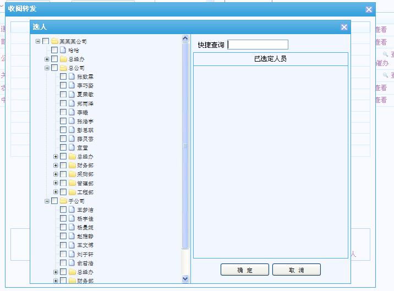
Task: Click the tree scrollbar down arrow
Action: (x=185, y=279)
